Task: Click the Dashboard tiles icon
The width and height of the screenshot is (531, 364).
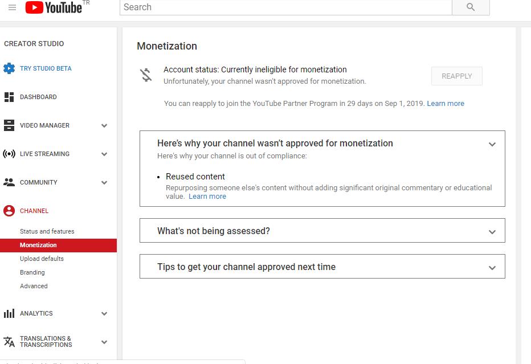Action: coord(9,97)
